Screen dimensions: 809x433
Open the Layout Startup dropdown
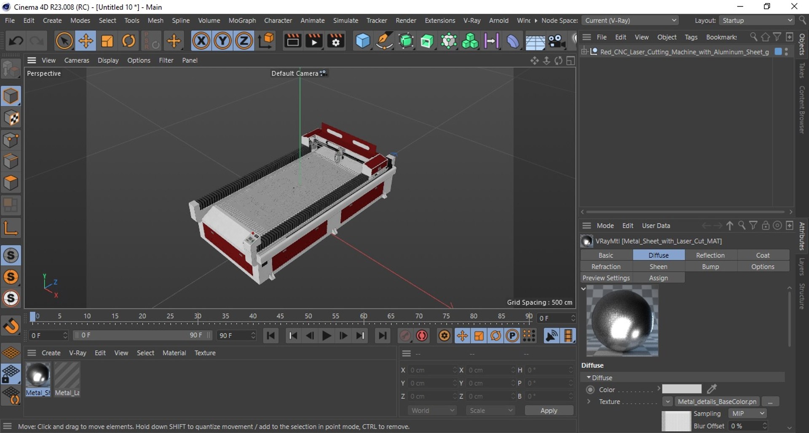(757, 20)
